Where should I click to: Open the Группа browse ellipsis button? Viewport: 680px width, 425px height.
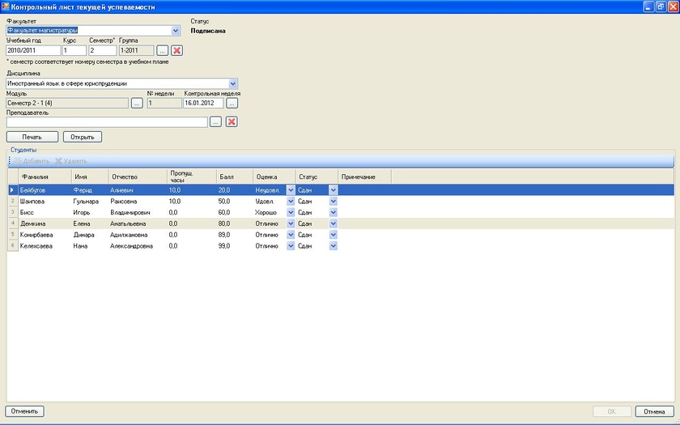(x=162, y=50)
